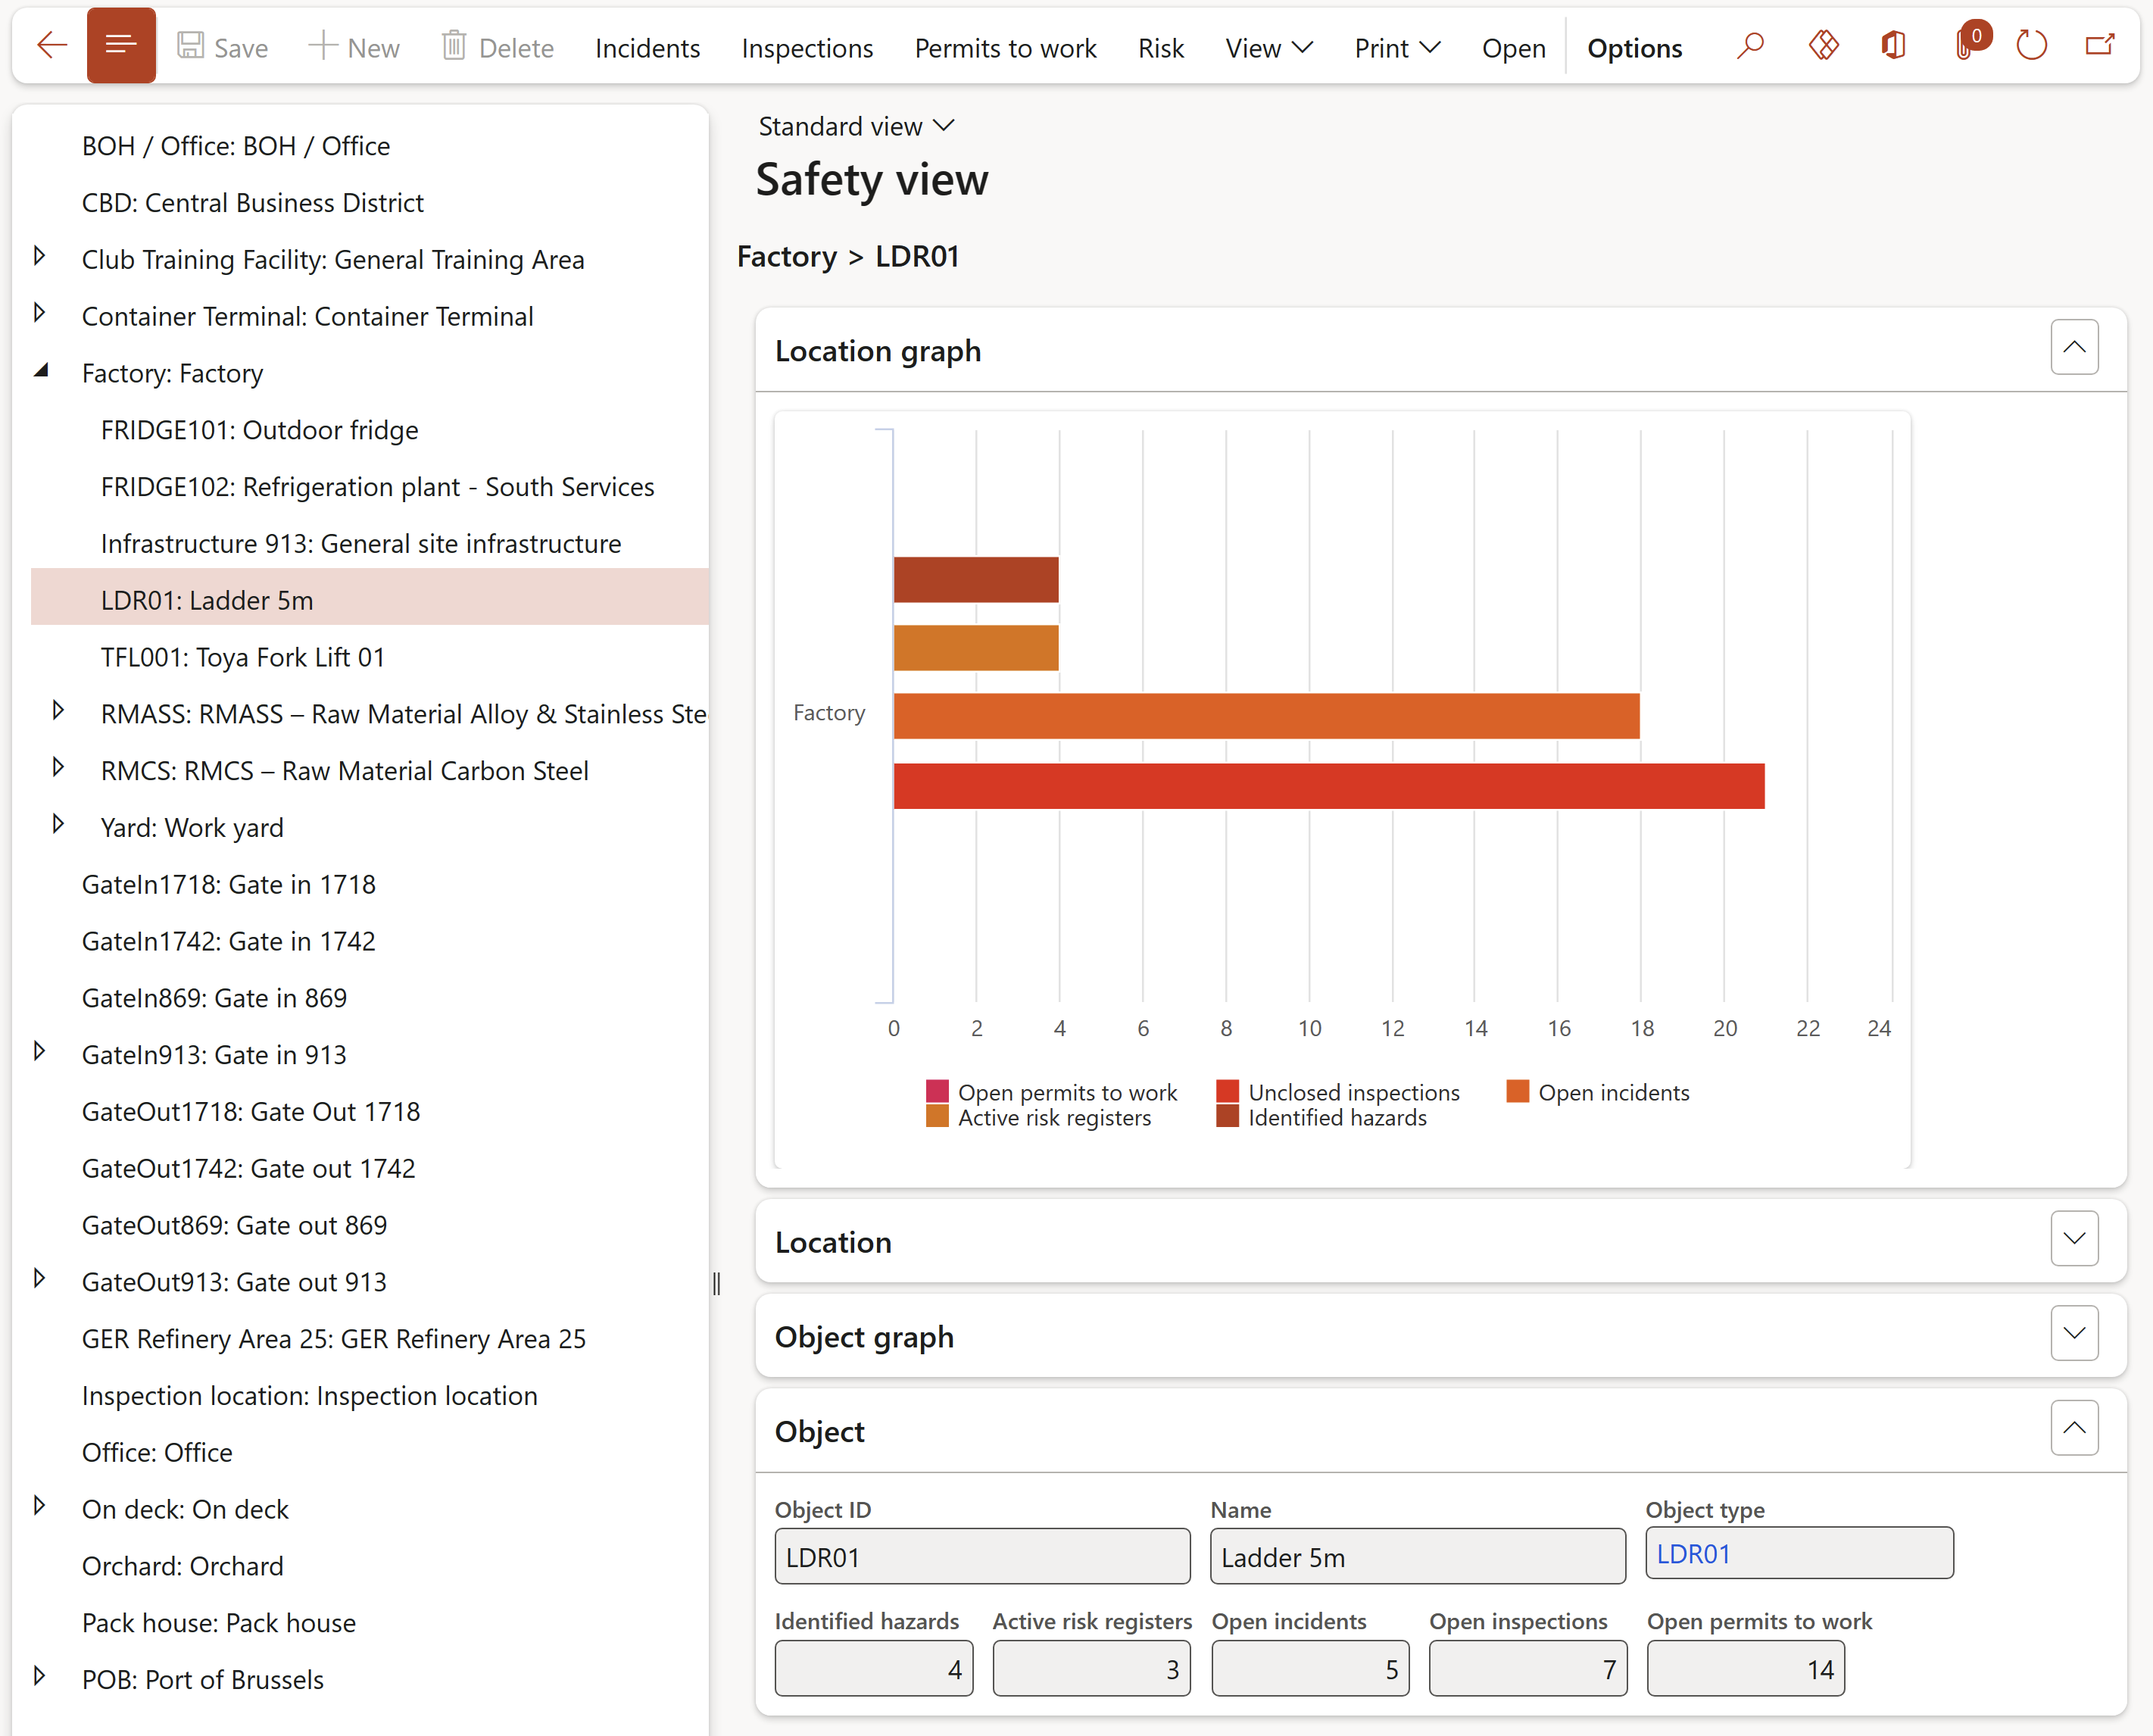Click the diamond personalization icon
This screenshot has width=2153, height=1736.
[1823, 46]
